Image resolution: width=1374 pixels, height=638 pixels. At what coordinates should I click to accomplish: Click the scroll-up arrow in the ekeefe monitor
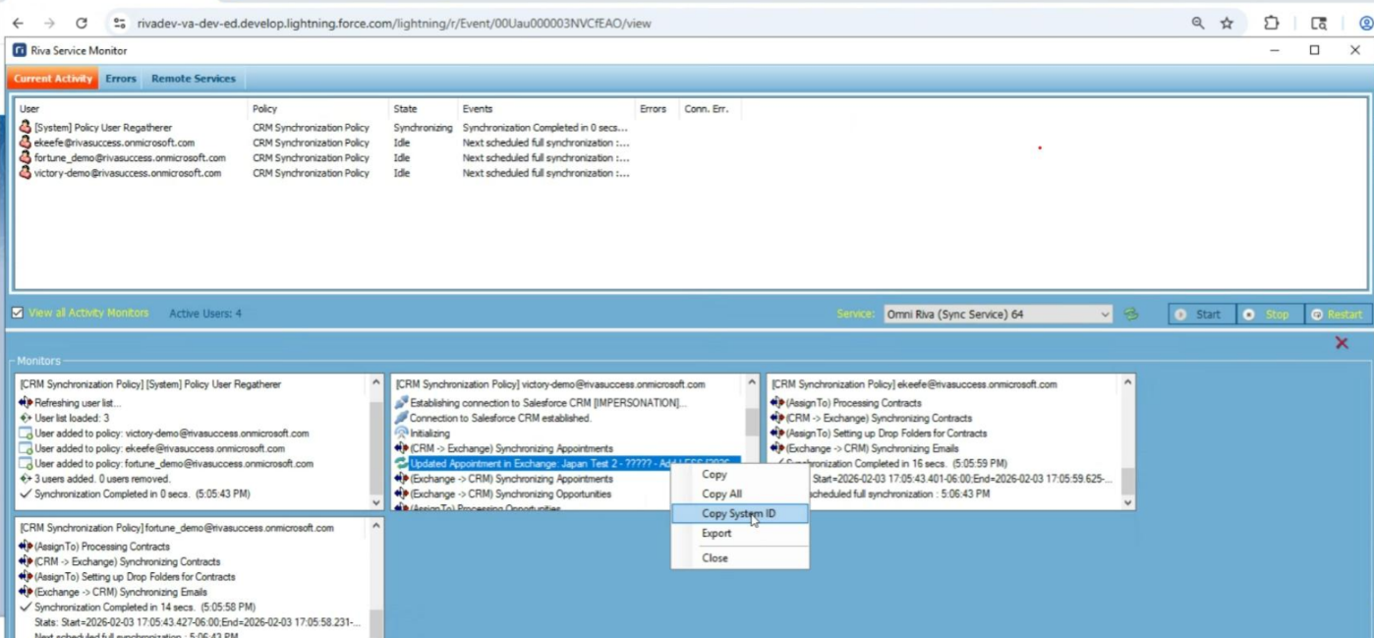(x=1128, y=382)
